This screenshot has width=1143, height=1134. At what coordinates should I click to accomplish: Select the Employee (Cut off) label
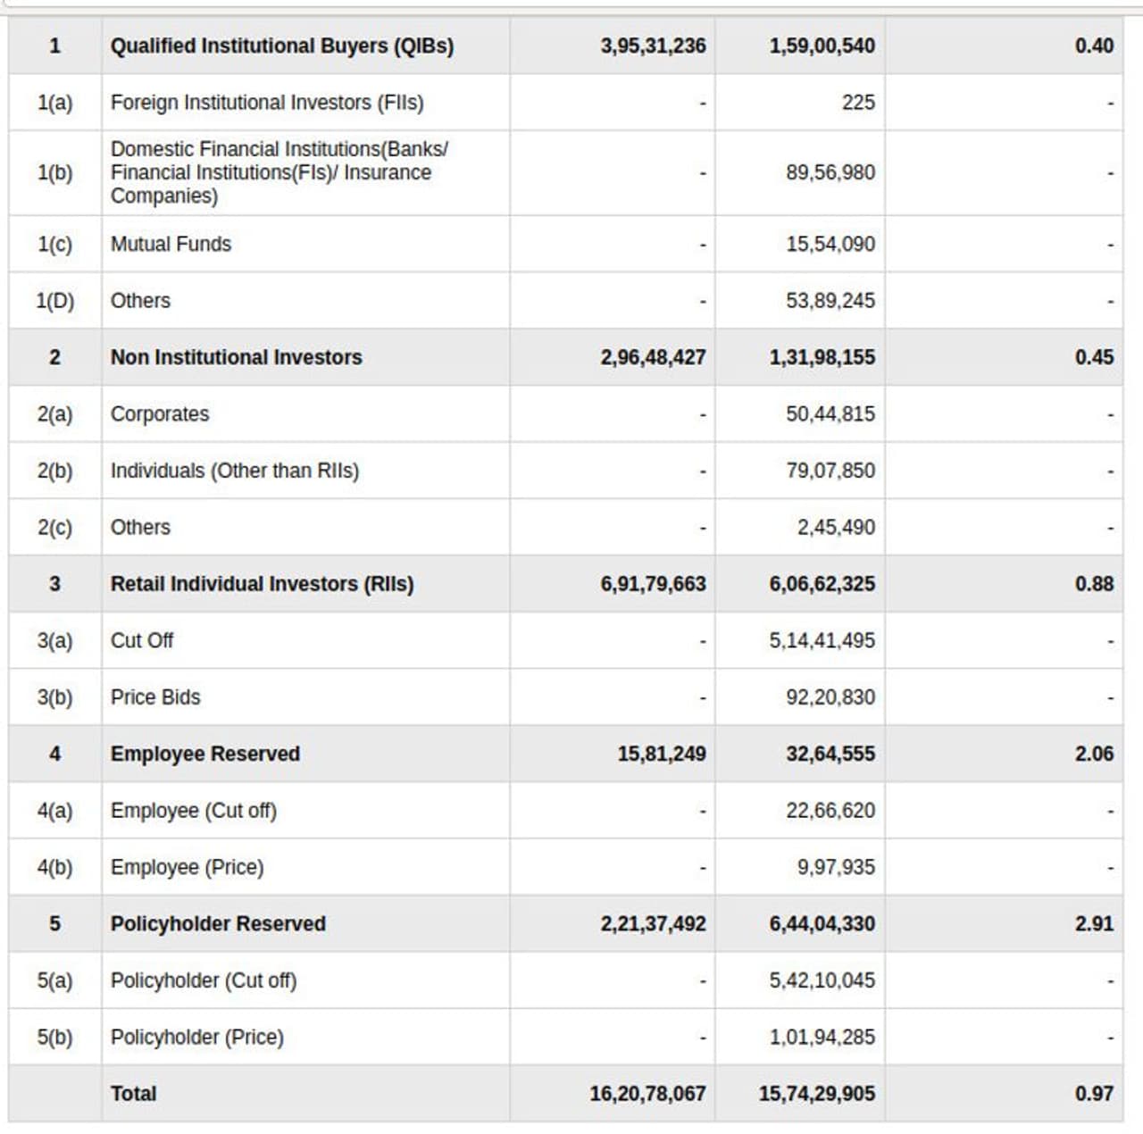pyautogui.click(x=193, y=811)
